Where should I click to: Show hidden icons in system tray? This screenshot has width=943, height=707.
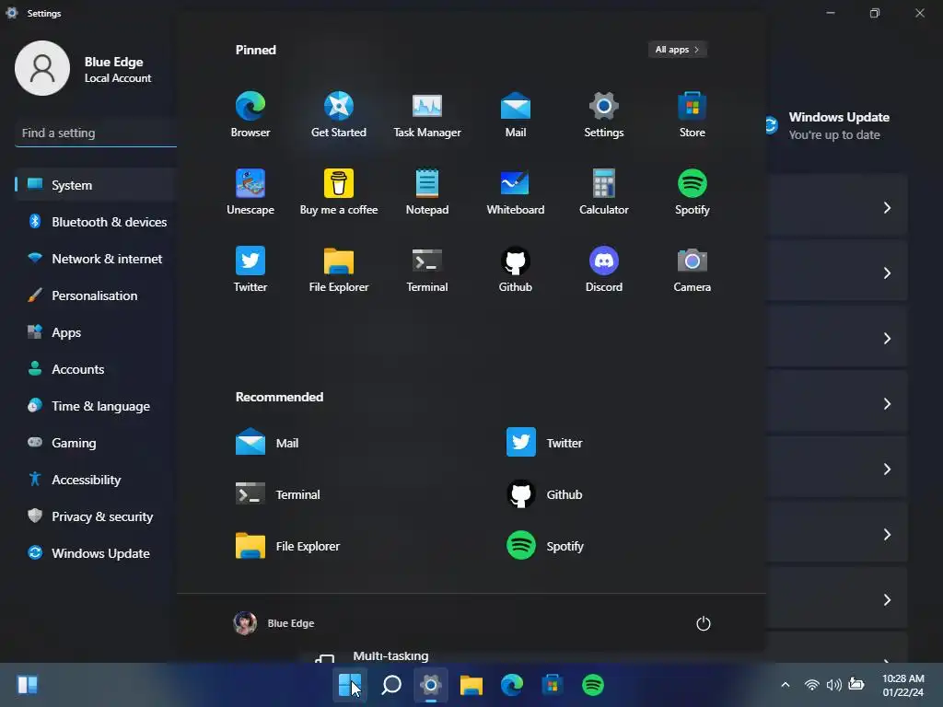click(785, 685)
